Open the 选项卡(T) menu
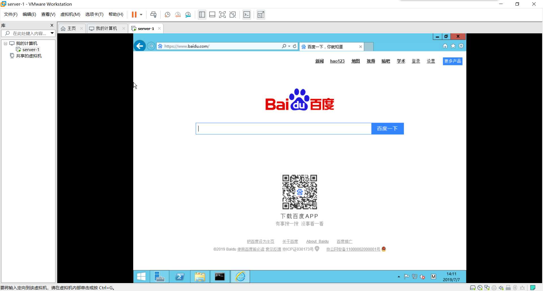The width and height of the screenshot is (543, 291). 94,14
